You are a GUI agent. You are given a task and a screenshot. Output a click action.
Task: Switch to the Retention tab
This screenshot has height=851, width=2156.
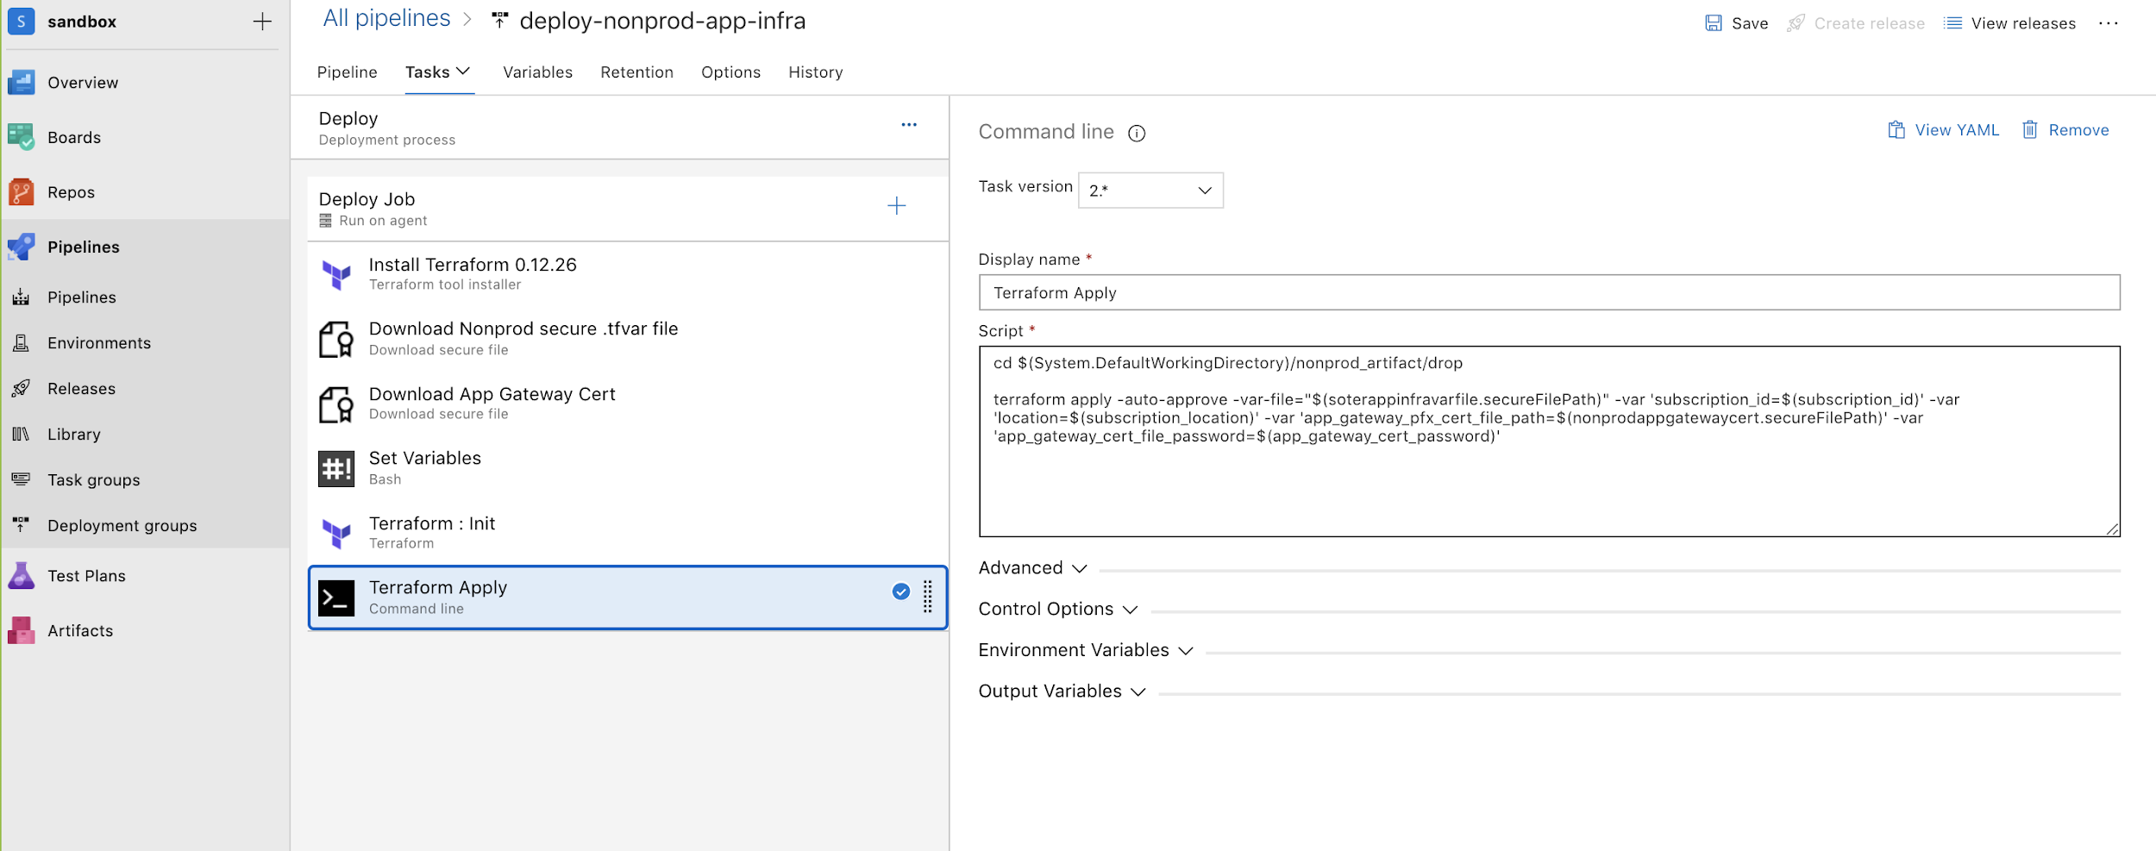point(636,72)
